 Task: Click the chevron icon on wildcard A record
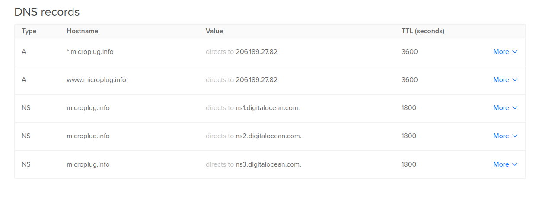515,52
